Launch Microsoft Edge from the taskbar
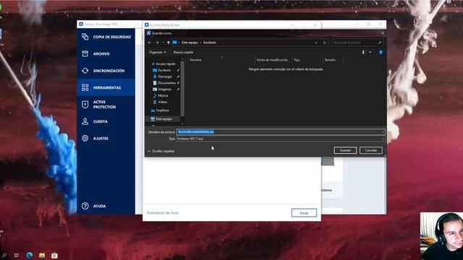Viewport: 463px width, 260px height. click(29, 255)
